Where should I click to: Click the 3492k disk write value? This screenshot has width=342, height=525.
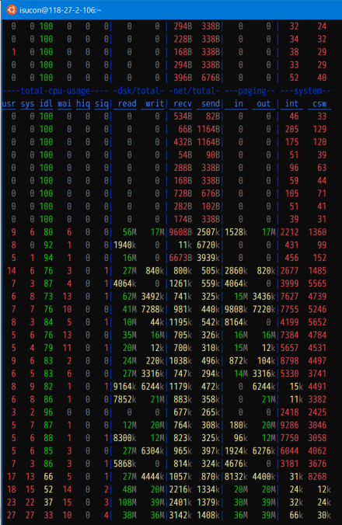153,297
